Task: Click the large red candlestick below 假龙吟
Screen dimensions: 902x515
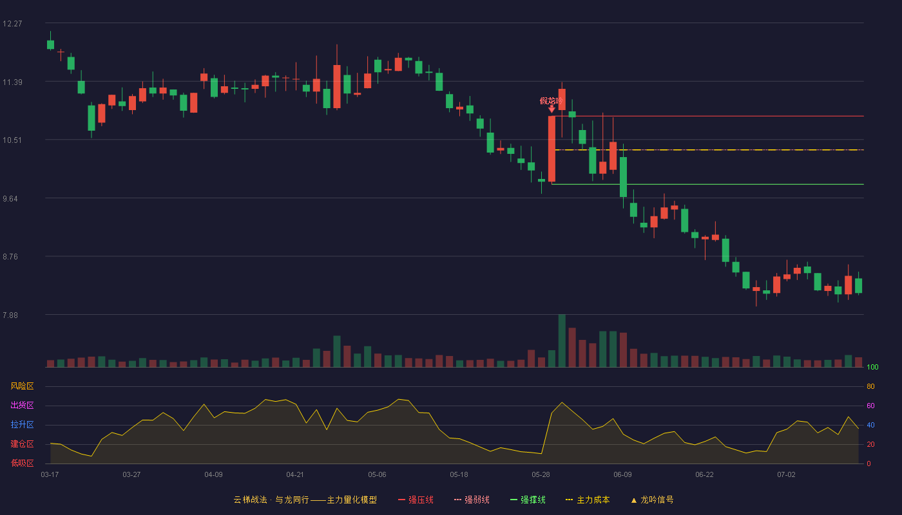Action: coord(552,149)
